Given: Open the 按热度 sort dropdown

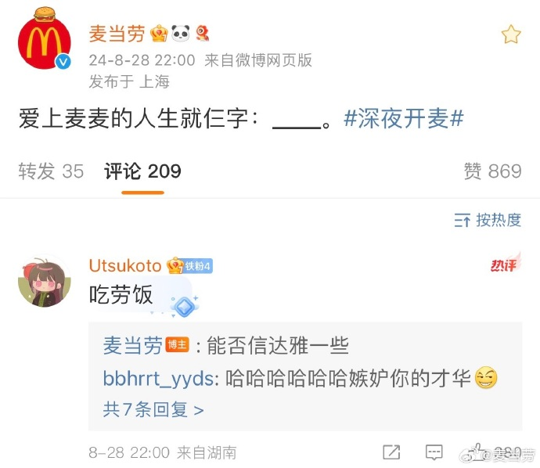Looking at the screenshot, I should point(488,220).
